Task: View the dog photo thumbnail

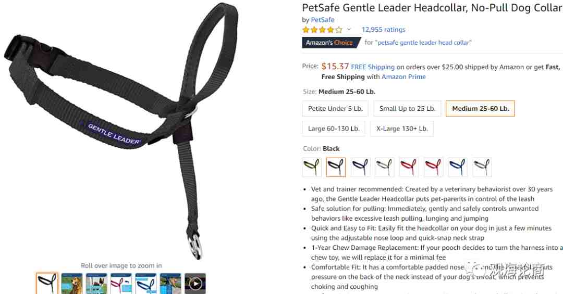Action: click(x=72, y=284)
